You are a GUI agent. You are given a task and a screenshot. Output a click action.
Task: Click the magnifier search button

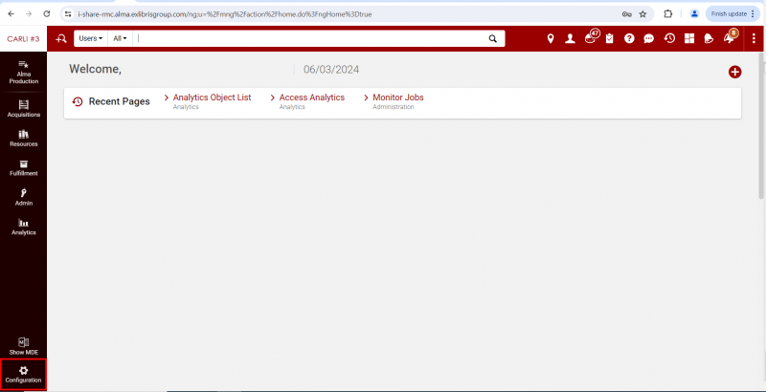tap(493, 38)
